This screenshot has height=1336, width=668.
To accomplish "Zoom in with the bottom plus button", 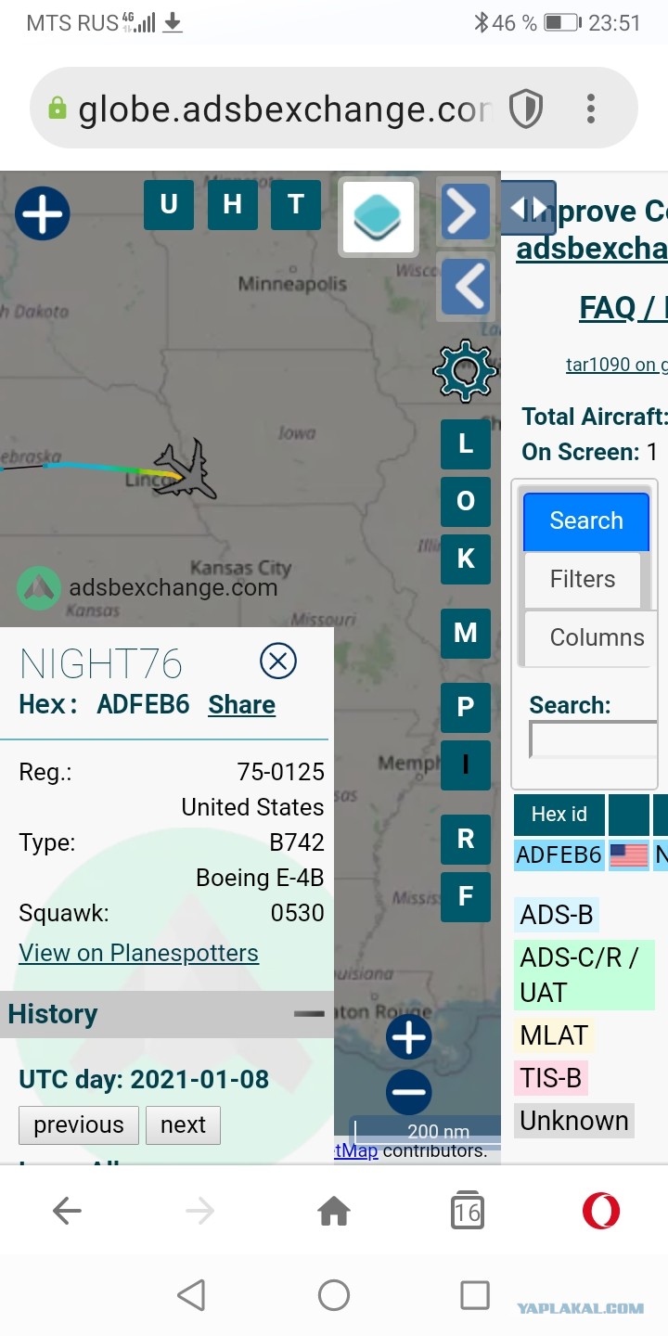I will point(408,1037).
